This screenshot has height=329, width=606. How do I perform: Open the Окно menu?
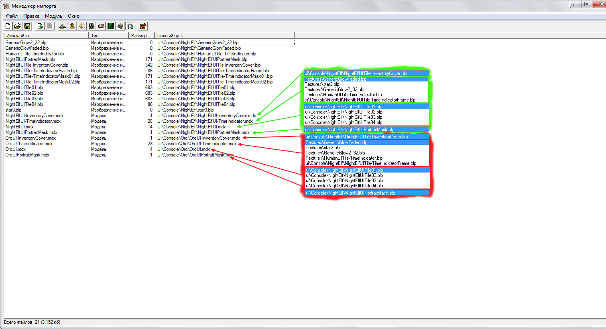tap(73, 16)
